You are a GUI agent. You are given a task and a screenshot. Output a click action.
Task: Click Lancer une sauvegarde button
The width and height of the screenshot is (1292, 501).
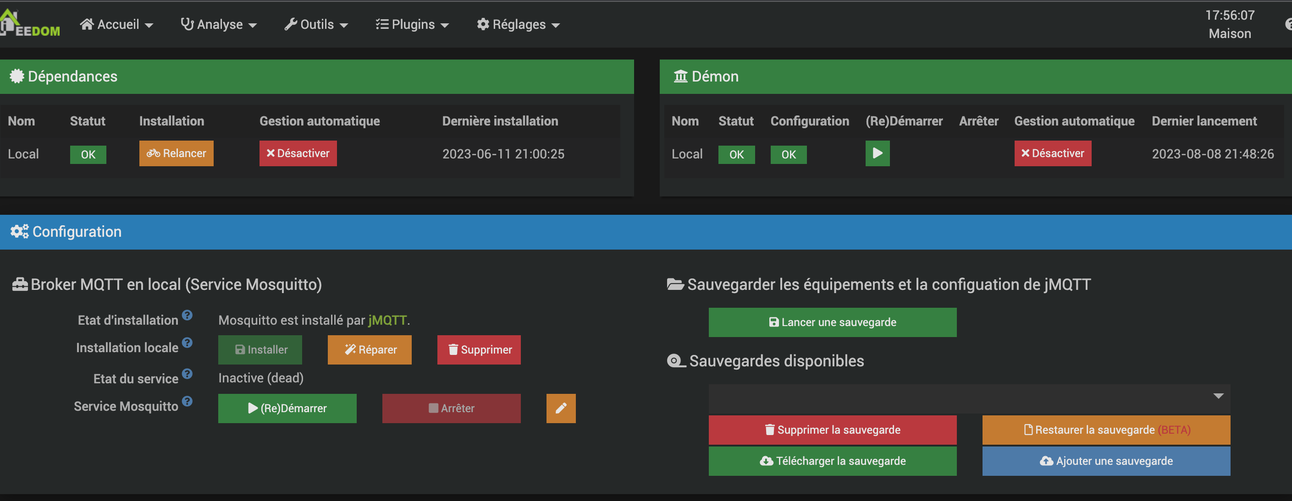(832, 322)
